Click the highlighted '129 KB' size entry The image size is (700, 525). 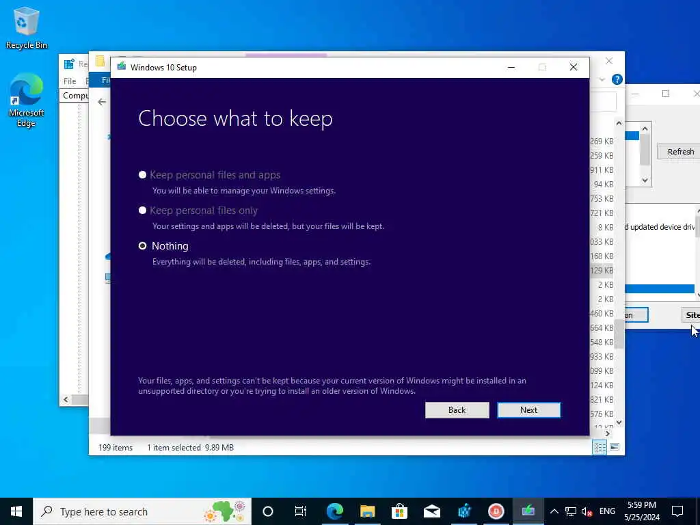click(x=602, y=271)
